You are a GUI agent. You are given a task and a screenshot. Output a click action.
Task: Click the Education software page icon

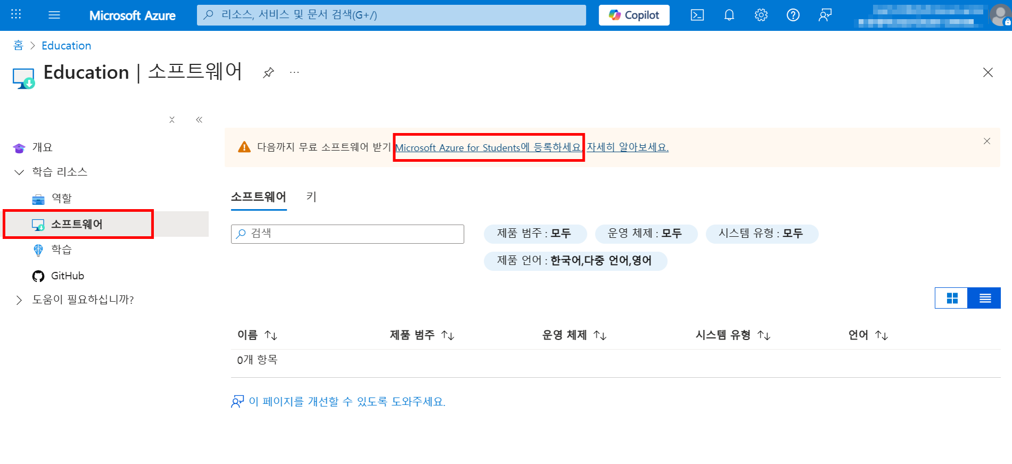pyautogui.click(x=23, y=78)
